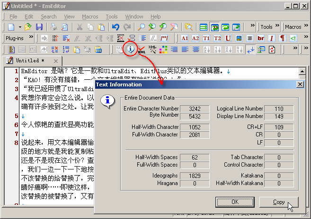Screen dimensions: 311x219
Task: Click the Full-Width Character value 2081
Action: coord(195,135)
